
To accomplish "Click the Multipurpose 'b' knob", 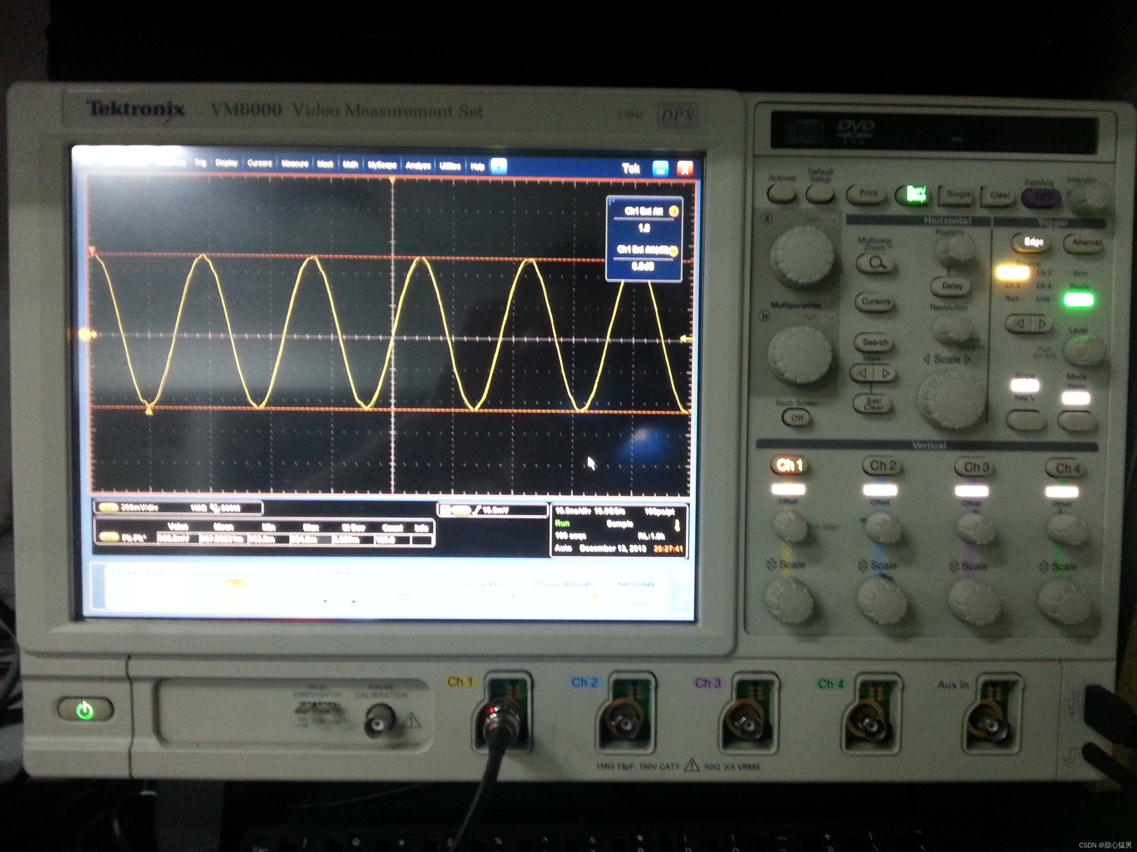I will tap(799, 354).
